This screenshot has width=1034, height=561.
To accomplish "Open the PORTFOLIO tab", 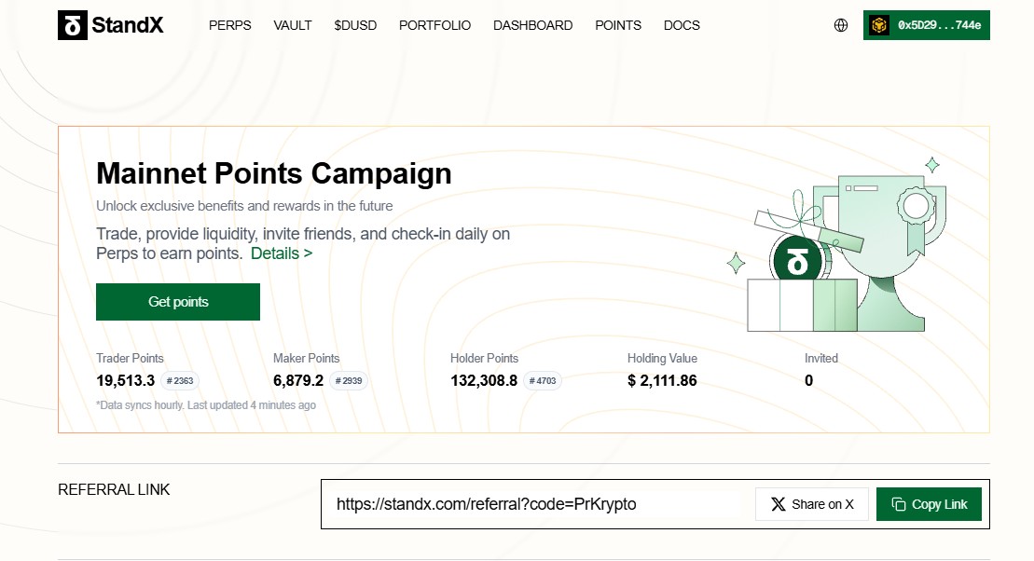I will click(x=435, y=25).
